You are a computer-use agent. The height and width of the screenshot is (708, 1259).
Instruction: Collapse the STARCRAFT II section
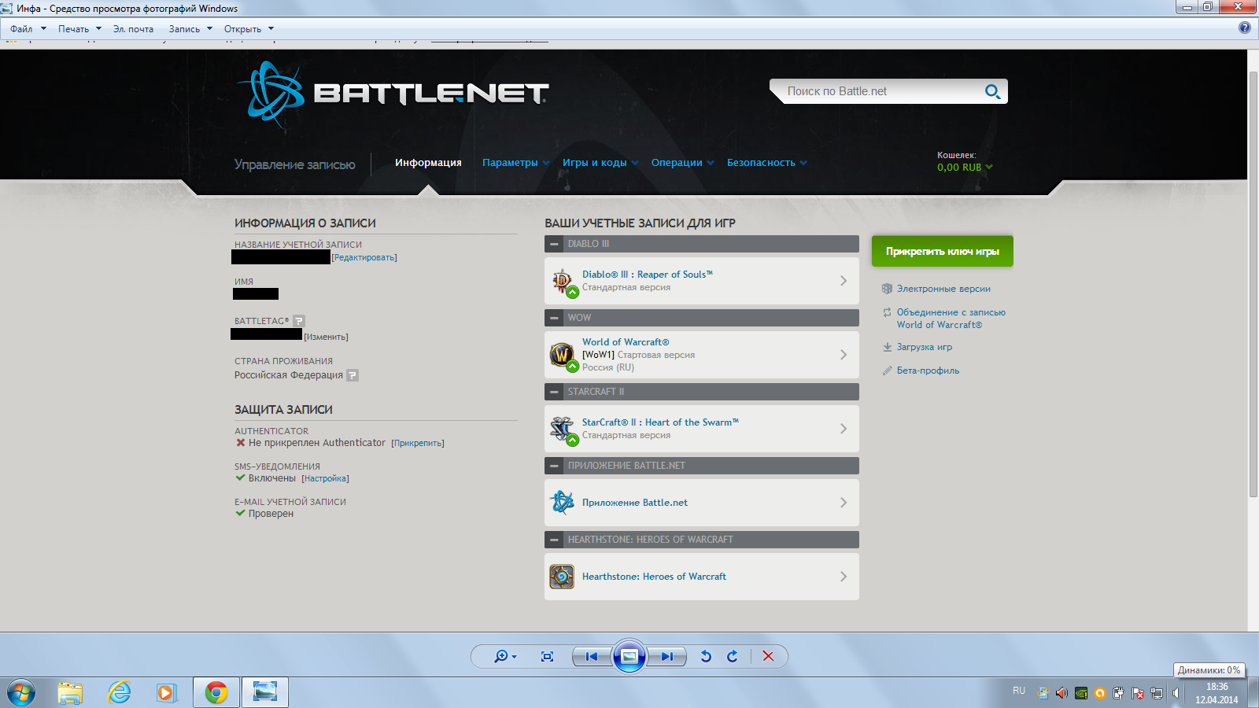555,392
